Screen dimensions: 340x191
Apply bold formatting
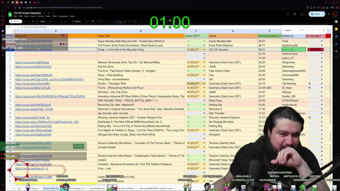click(102, 21)
